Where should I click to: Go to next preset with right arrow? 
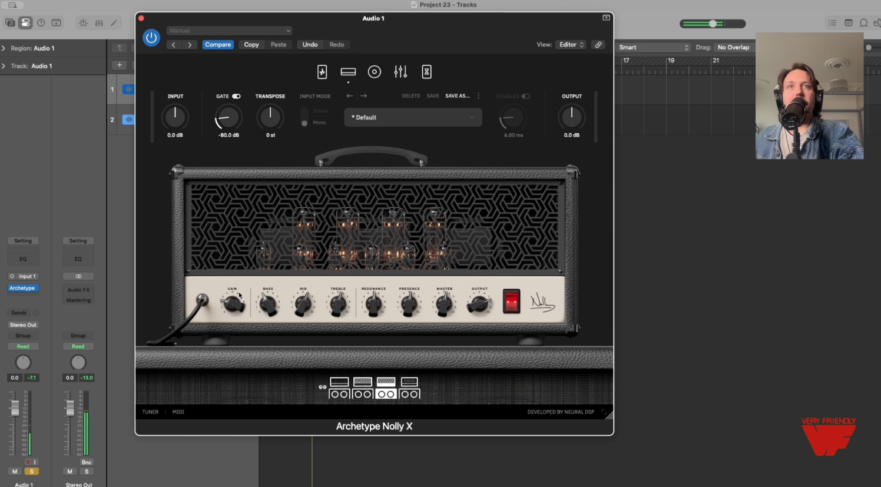pyautogui.click(x=363, y=95)
